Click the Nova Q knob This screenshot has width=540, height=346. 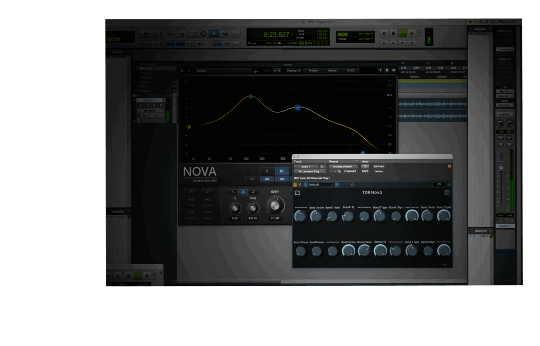tap(235, 208)
